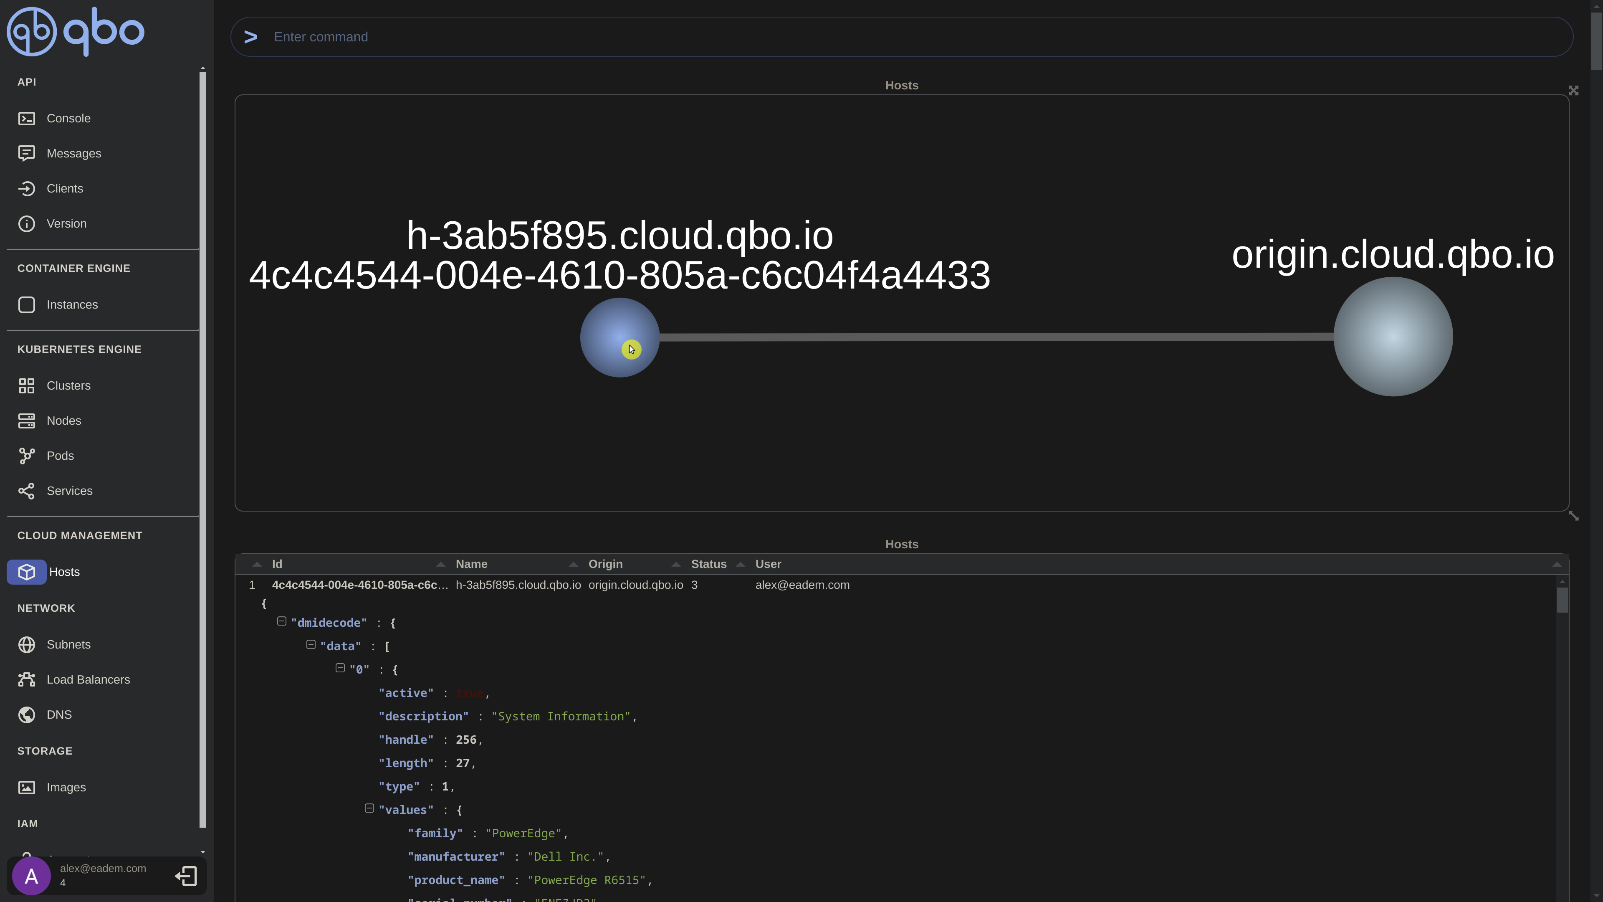The image size is (1603, 902).
Task: Click the user avatar A
Action: [x=31, y=876]
